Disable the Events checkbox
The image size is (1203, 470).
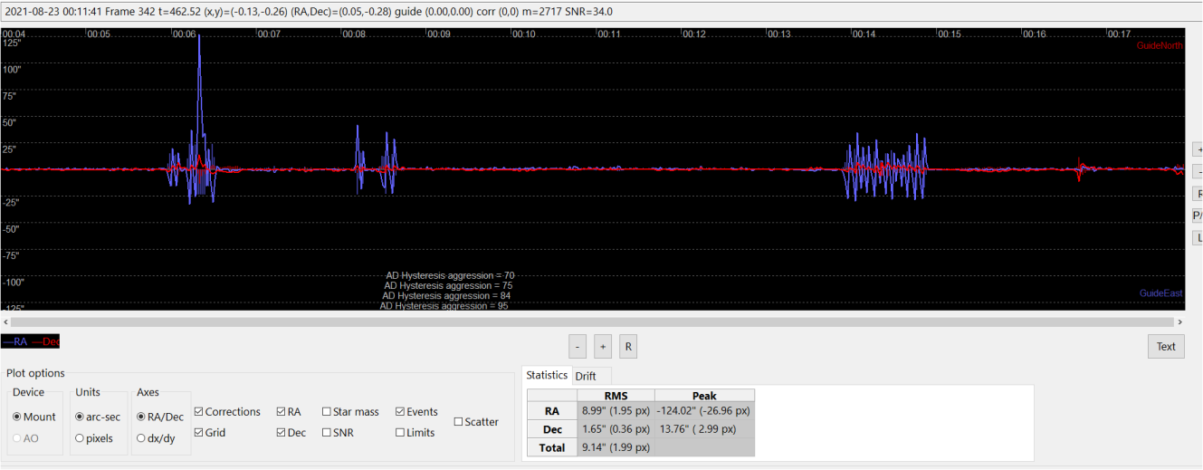pos(416,411)
